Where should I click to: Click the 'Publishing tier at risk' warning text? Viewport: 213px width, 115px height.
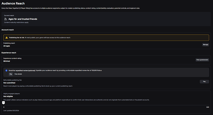point(17,38)
